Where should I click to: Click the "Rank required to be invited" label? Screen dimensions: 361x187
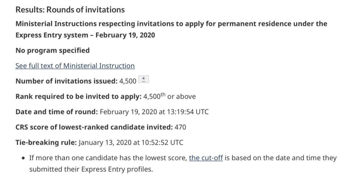78,96
